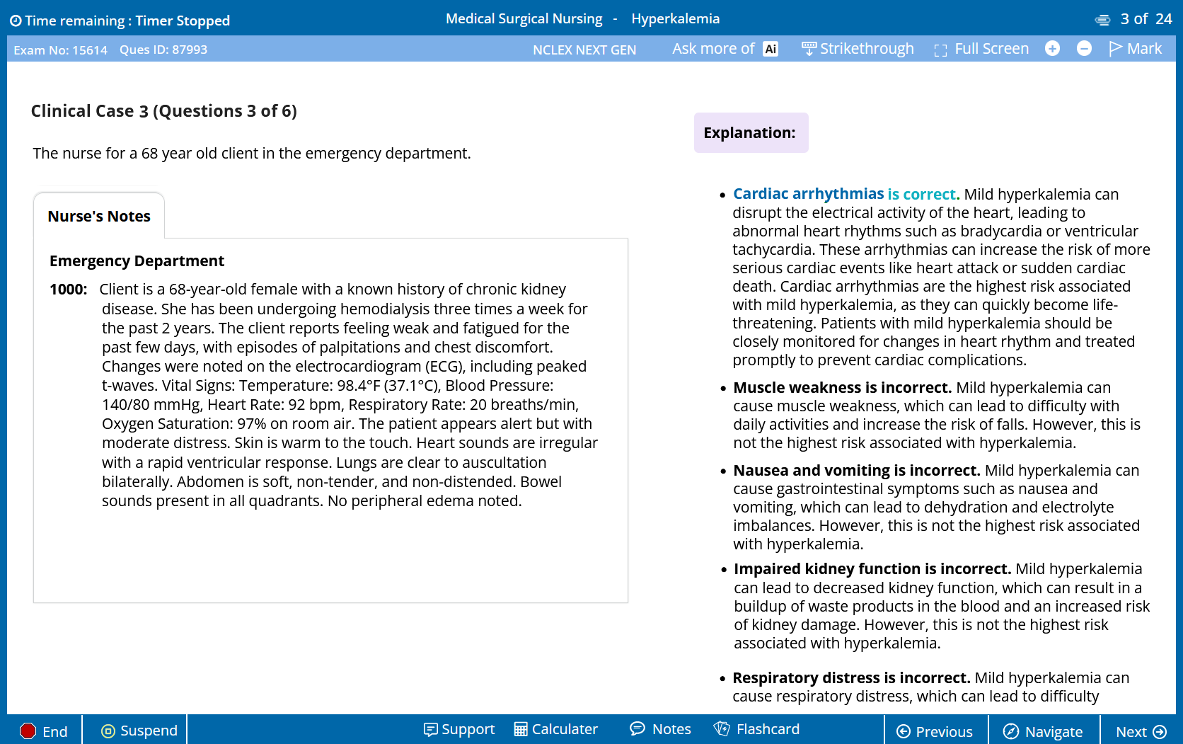1183x744 pixels.
Task: Decrease text size with minus icon
Action: pos(1084,48)
